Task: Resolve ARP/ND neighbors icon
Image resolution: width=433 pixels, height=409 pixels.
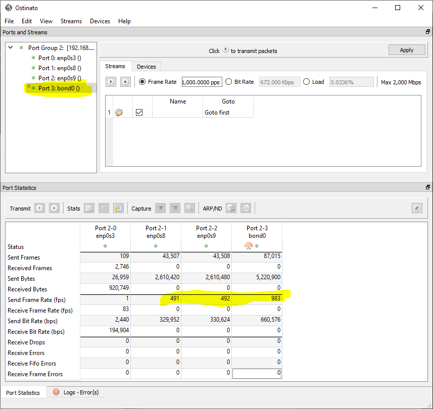Action: 231,208
